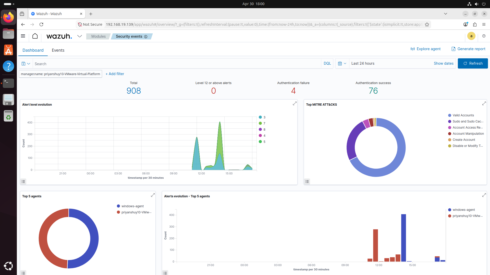Image resolution: width=490 pixels, height=275 pixels.
Task: Open a new browser tab
Action: tap(91, 14)
